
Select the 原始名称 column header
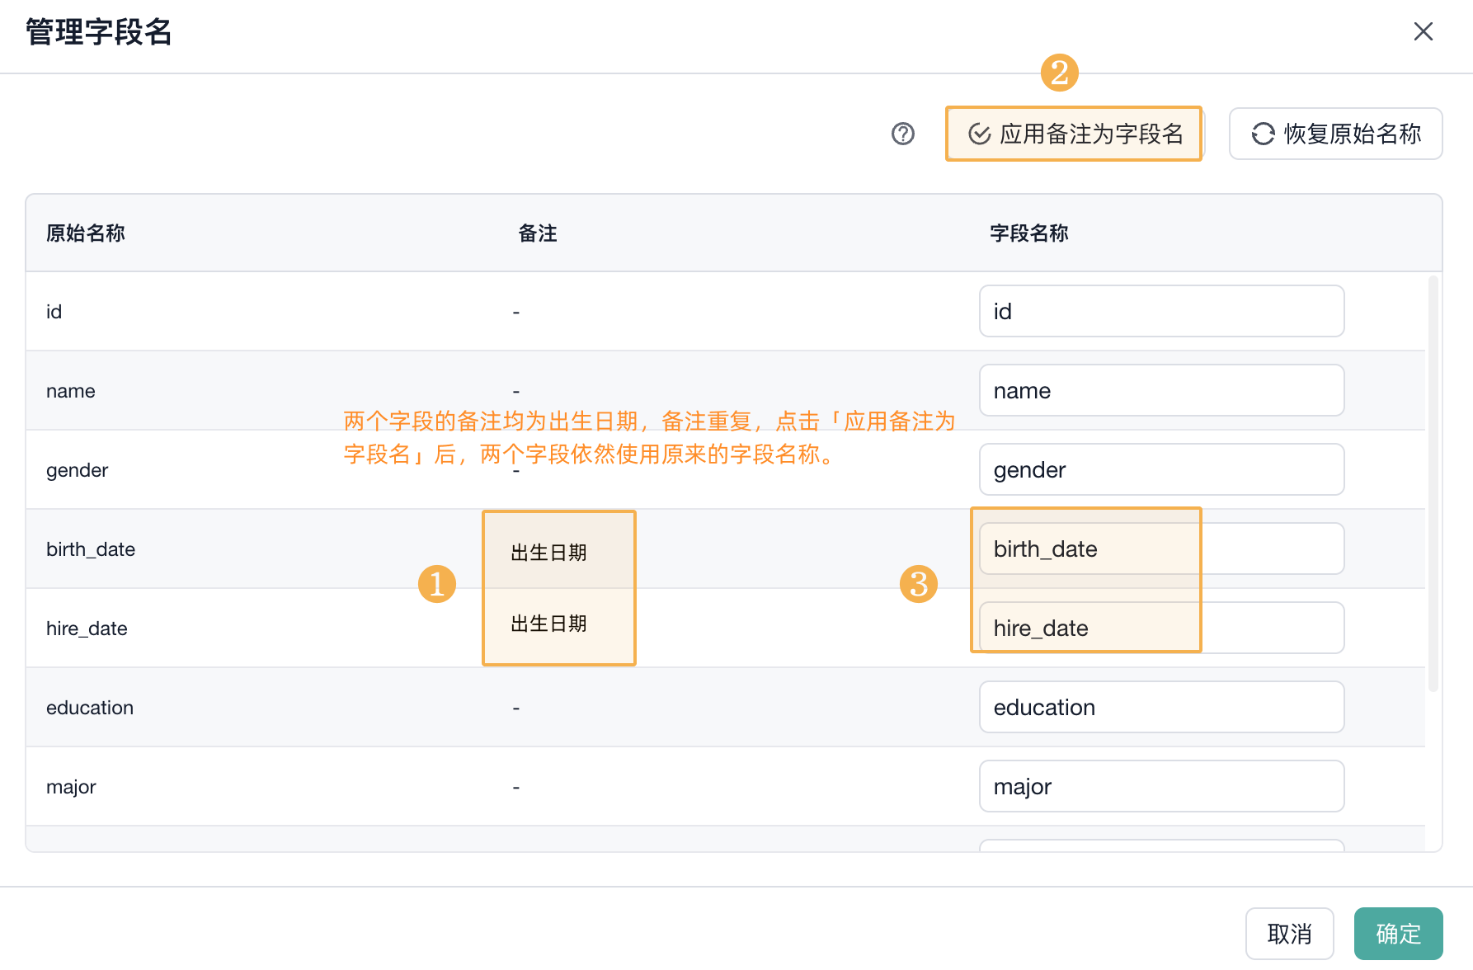click(x=86, y=233)
